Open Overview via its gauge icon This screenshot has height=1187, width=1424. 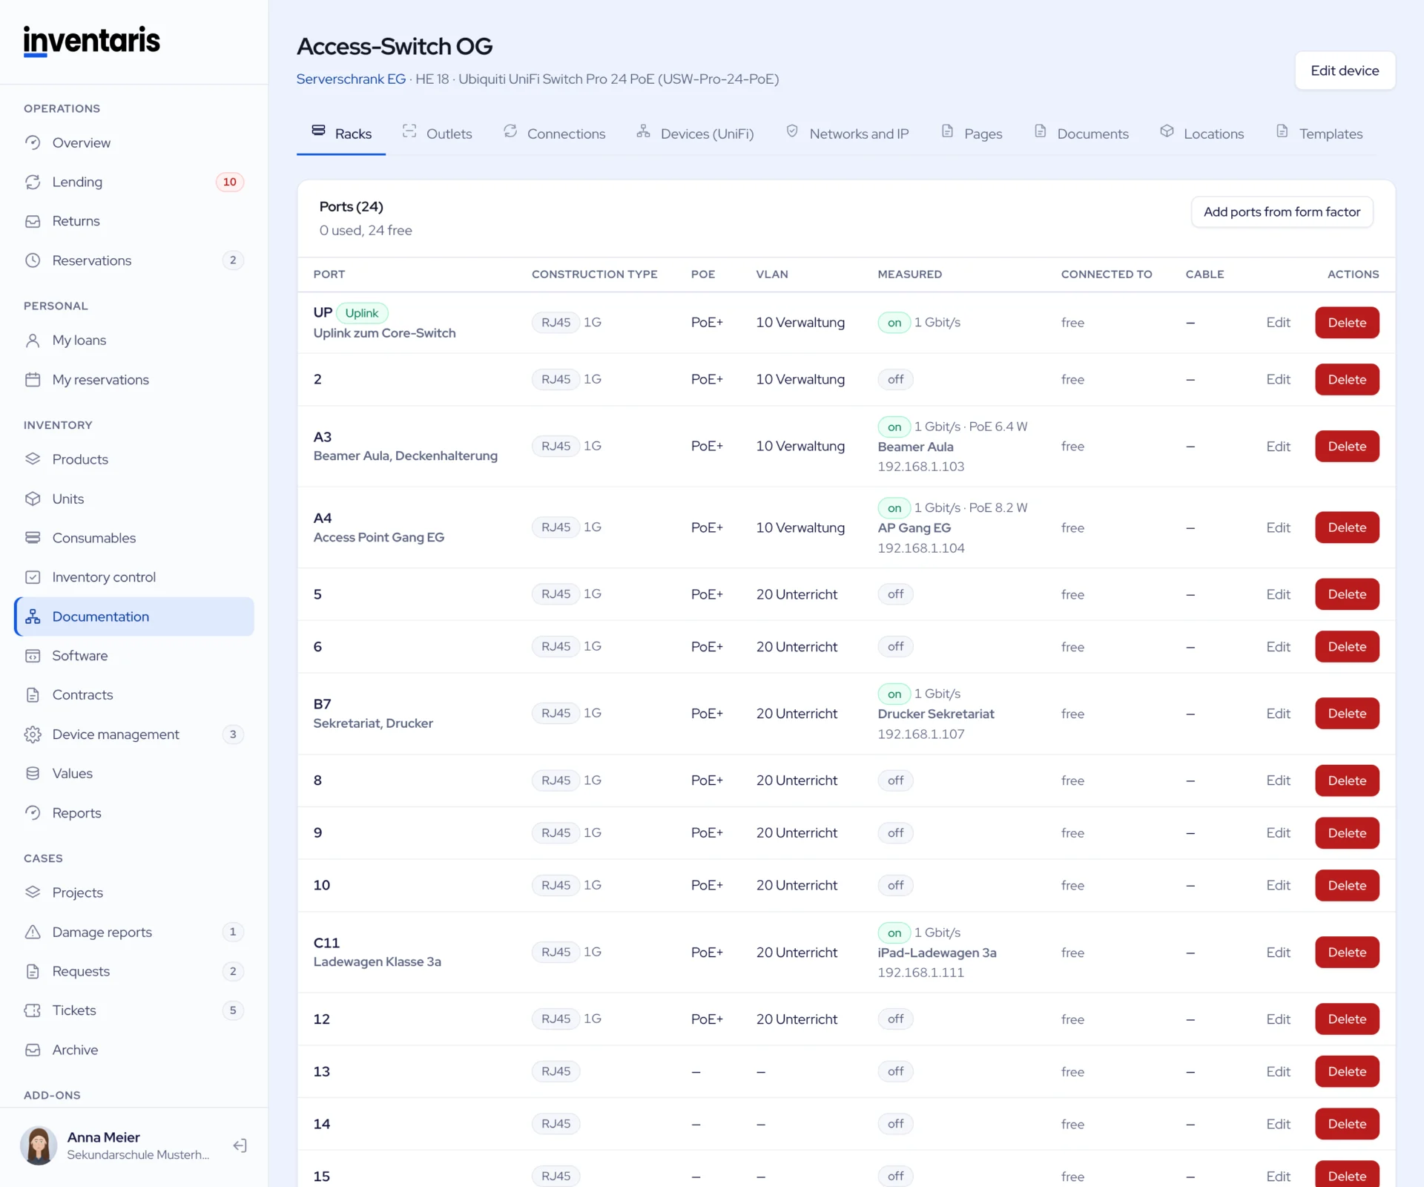tap(33, 142)
